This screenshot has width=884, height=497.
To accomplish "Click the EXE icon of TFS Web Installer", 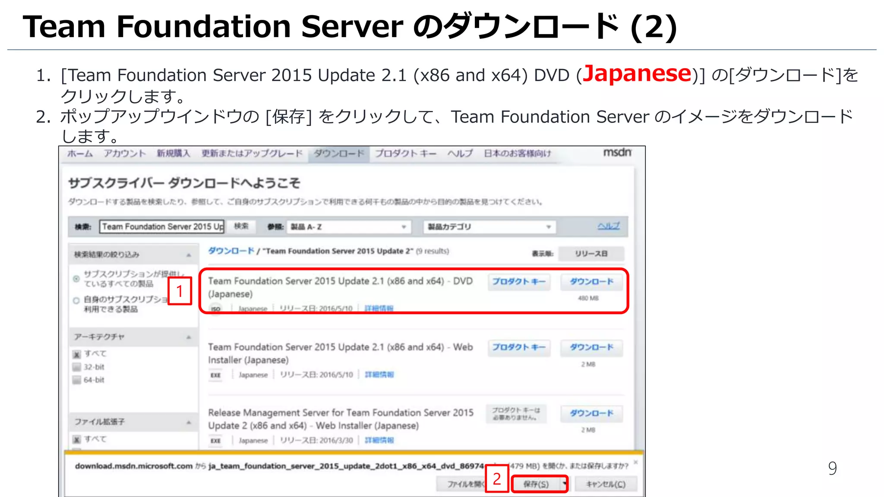I will tap(215, 375).
